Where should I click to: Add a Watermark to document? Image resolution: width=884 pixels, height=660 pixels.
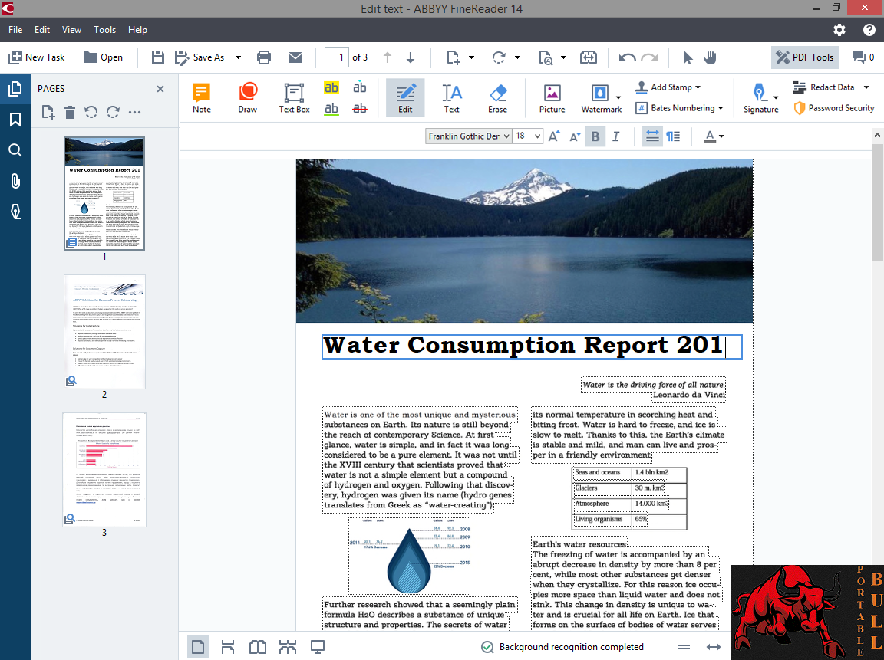601,98
